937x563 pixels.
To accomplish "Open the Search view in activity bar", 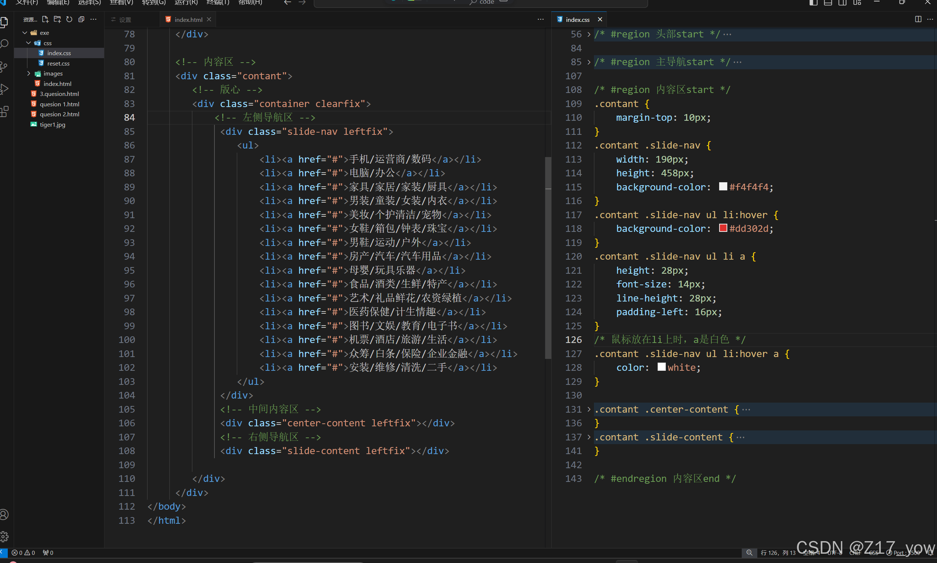I will 4,44.
